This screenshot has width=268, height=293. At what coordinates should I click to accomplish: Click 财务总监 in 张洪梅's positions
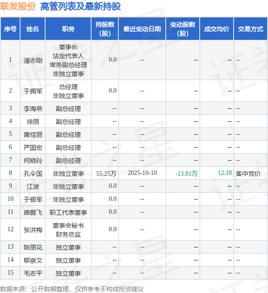point(68,234)
